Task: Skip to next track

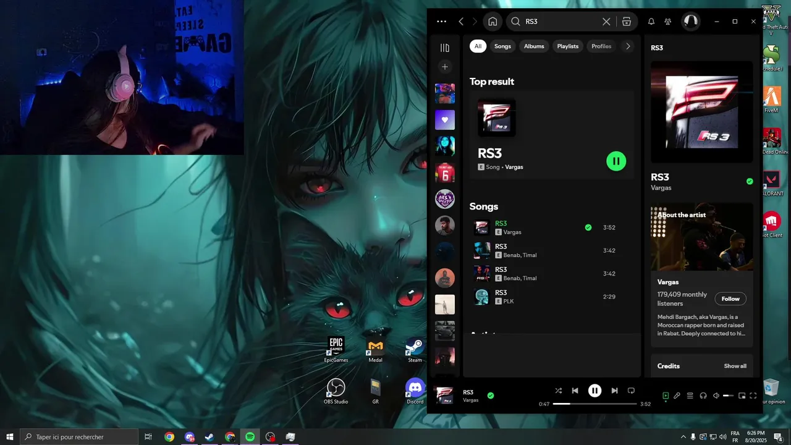Action: tap(614, 391)
